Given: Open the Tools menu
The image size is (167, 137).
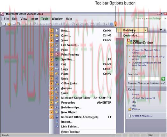Looking at the screenshot, I should click(x=45, y=19).
